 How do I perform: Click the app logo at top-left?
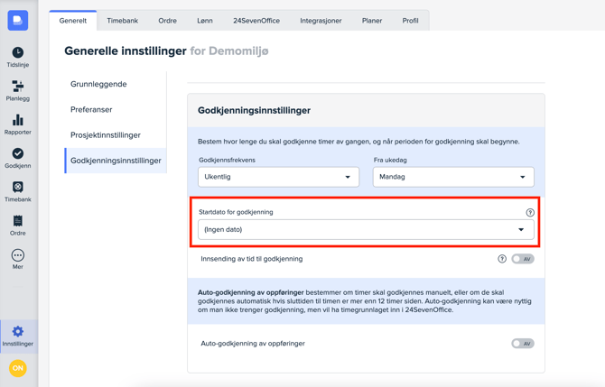click(x=17, y=20)
